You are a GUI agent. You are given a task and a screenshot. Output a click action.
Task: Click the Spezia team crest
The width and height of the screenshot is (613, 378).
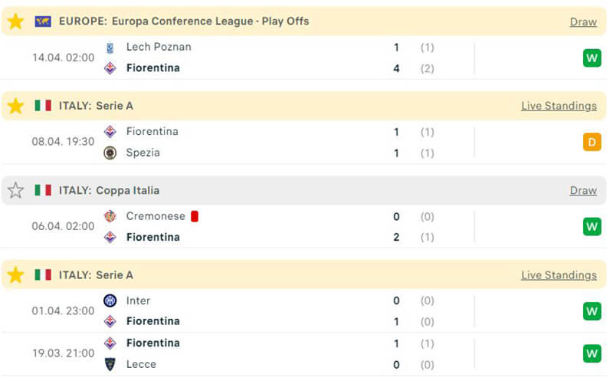pos(110,153)
